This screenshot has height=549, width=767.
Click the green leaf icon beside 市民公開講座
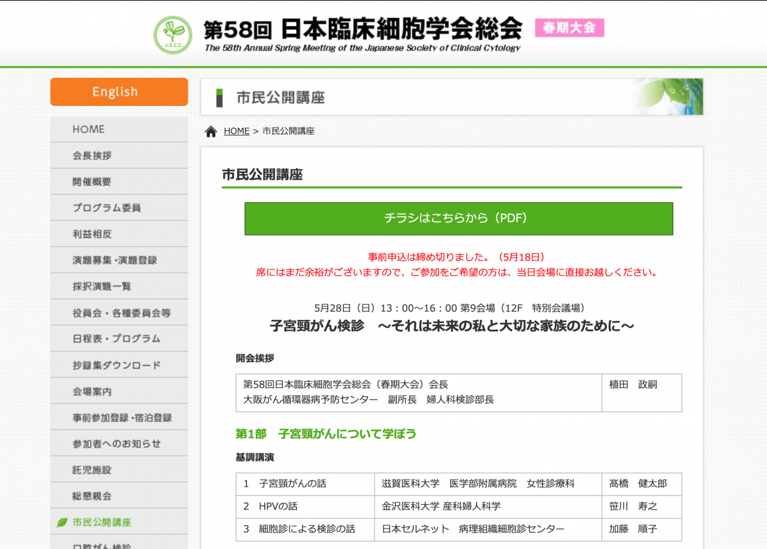coord(62,522)
